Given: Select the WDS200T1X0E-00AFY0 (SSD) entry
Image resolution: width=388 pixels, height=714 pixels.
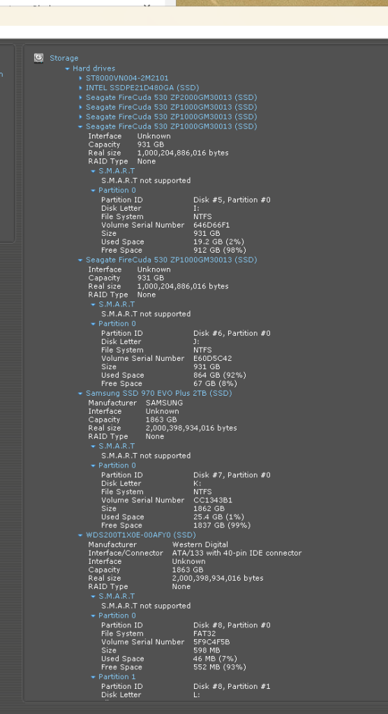Looking at the screenshot, I should (141, 535).
